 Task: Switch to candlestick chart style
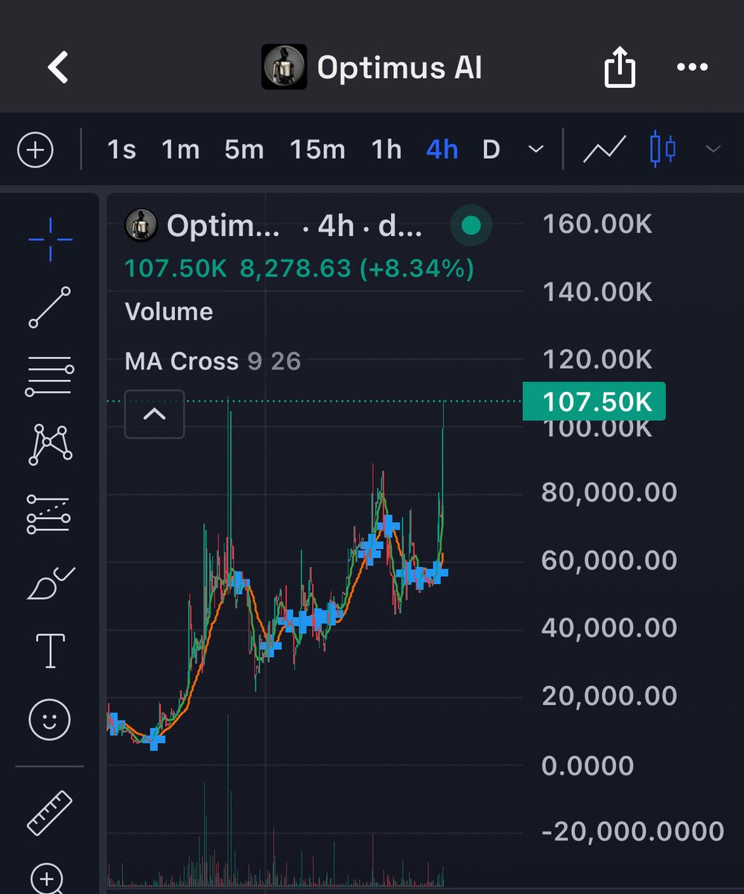pos(662,148)
